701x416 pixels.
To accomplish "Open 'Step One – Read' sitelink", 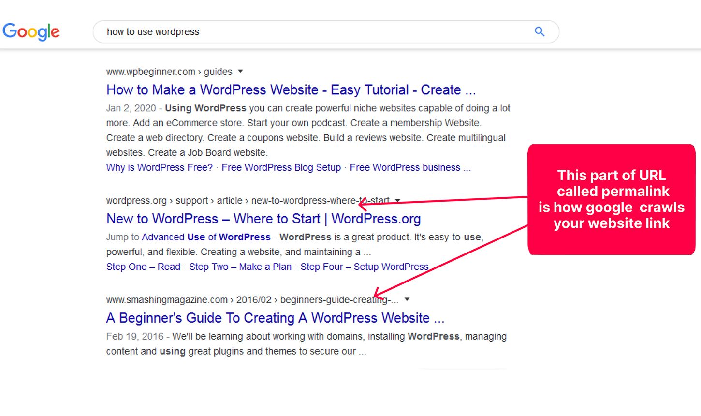I will pos(143,267).
